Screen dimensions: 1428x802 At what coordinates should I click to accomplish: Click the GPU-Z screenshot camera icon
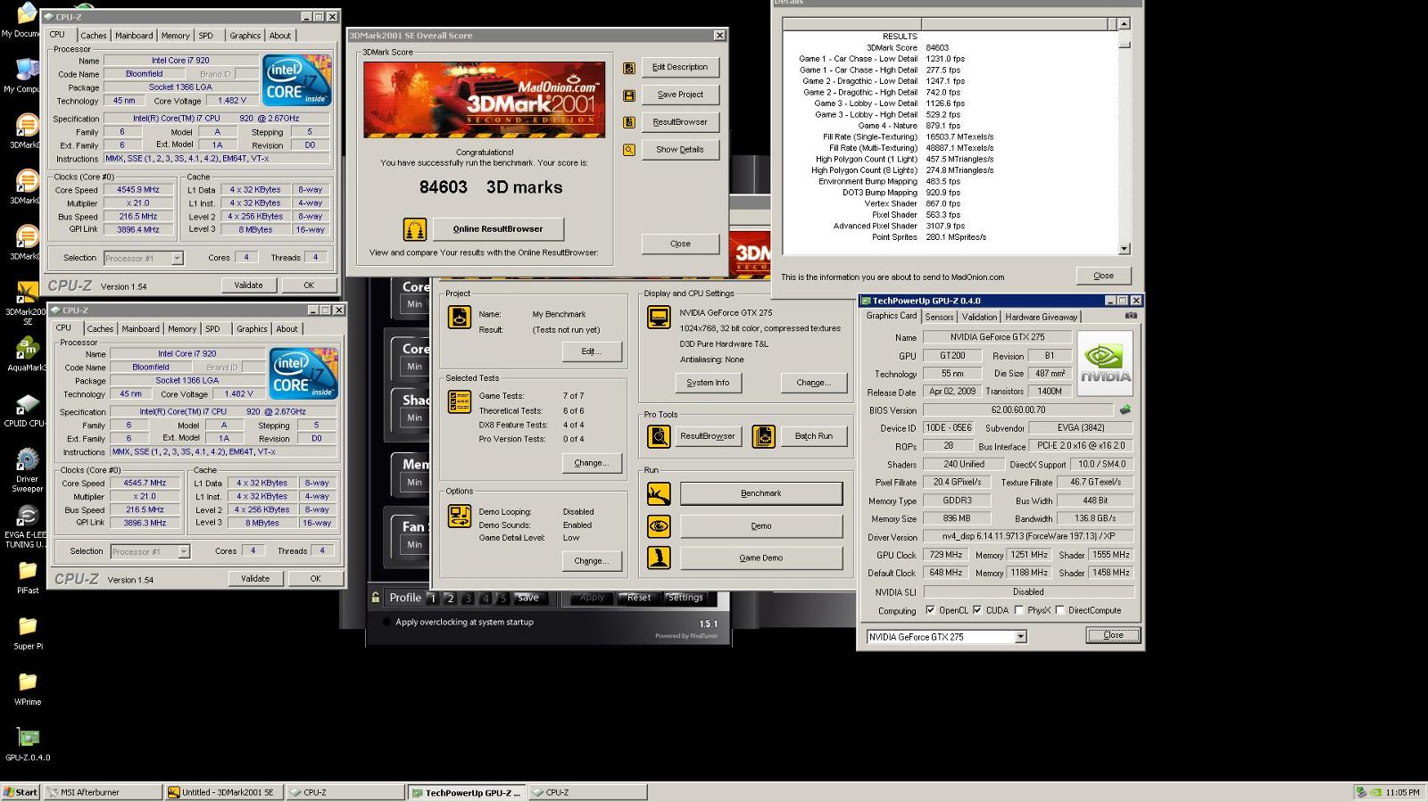(1131, 316)
